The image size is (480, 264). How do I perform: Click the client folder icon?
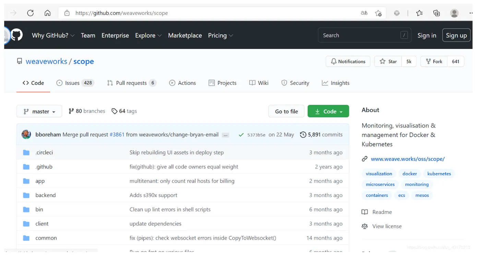click(x=26, y=224)
